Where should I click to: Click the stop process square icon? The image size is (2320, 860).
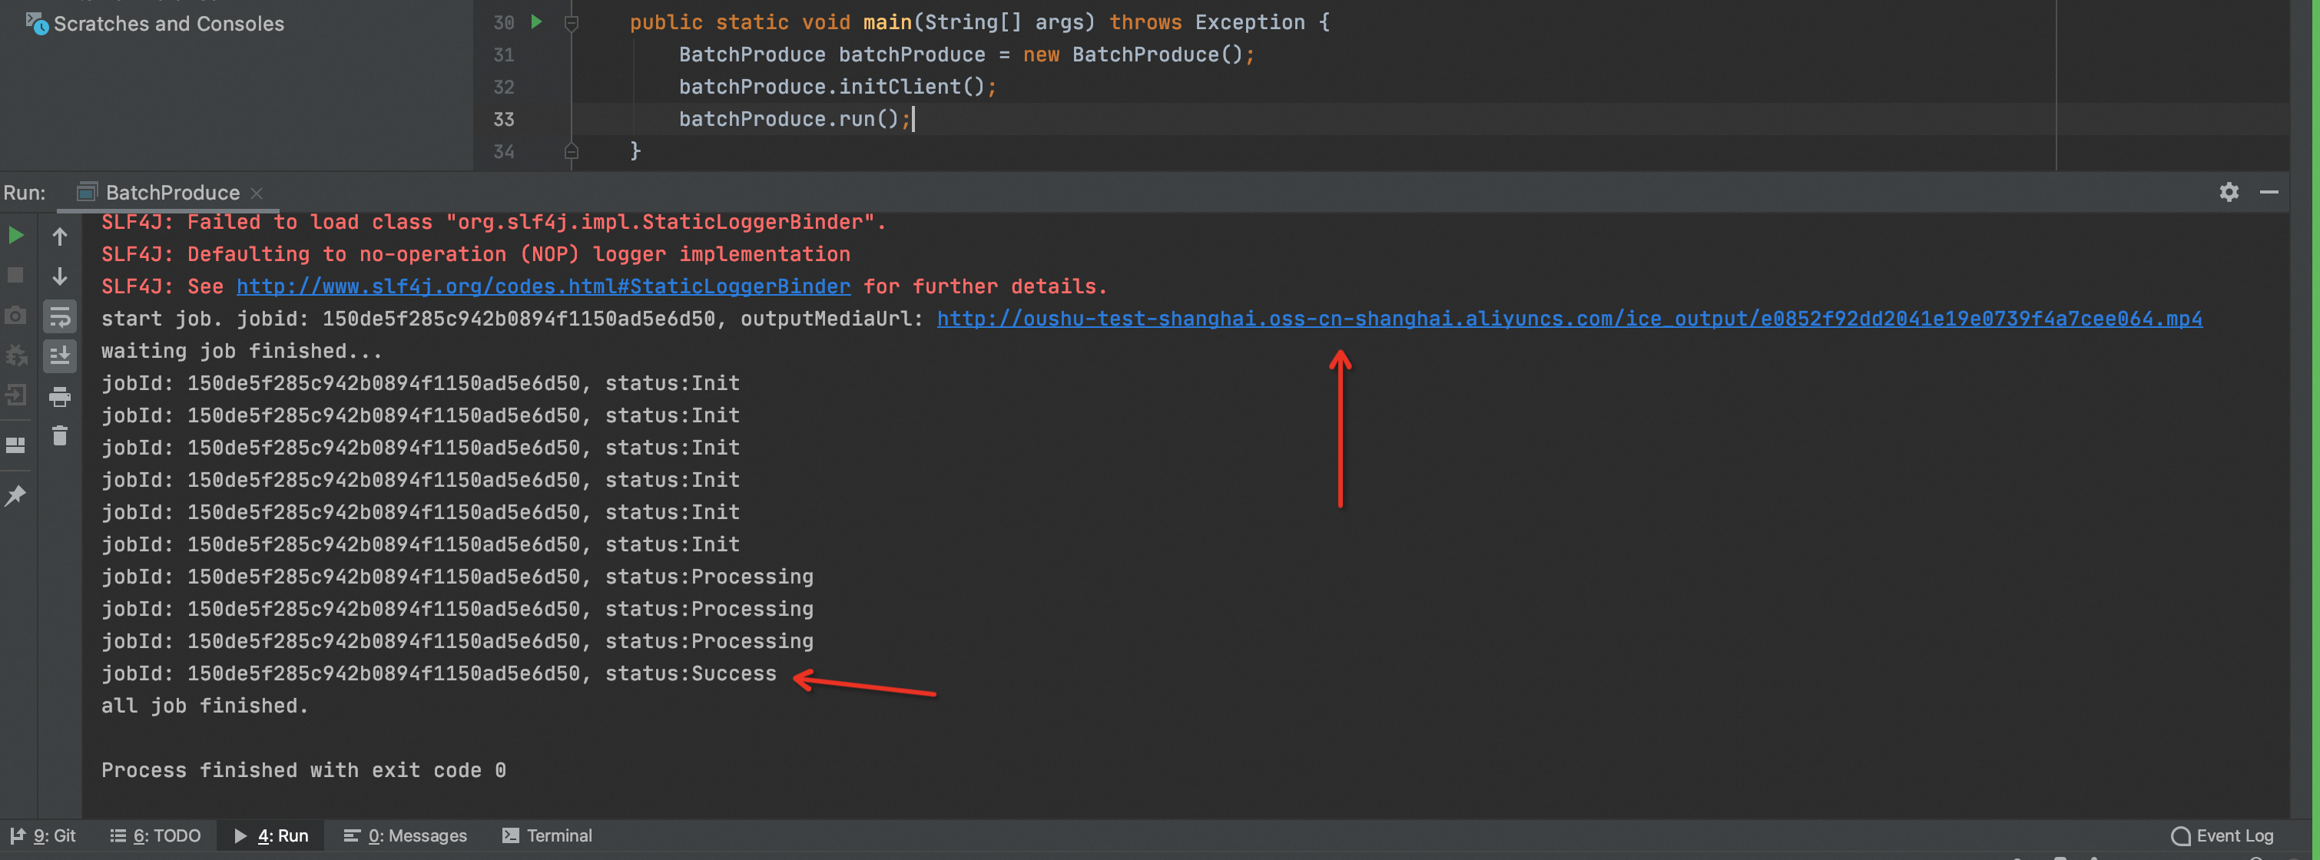coord(16,276)
